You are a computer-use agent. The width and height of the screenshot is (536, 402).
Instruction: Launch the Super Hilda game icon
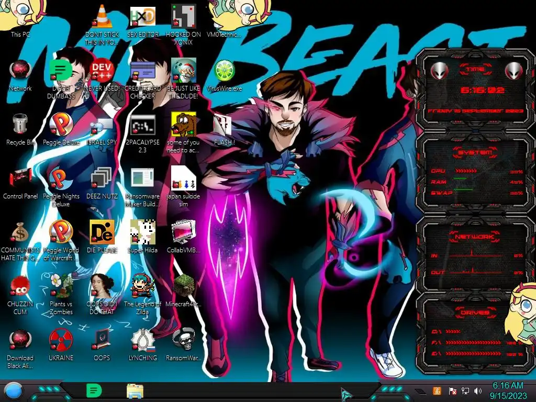(142, 237)
